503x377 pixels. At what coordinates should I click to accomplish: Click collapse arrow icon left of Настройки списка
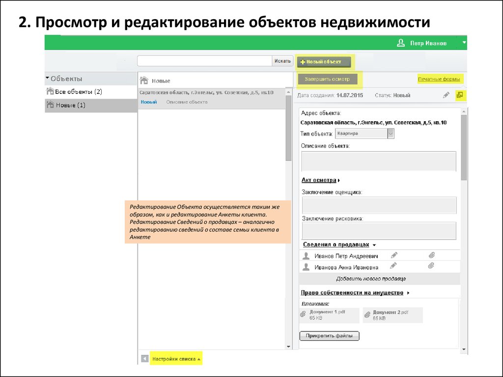click(x=144, y=359)
